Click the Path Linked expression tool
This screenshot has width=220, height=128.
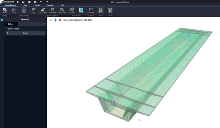(43, 10)
